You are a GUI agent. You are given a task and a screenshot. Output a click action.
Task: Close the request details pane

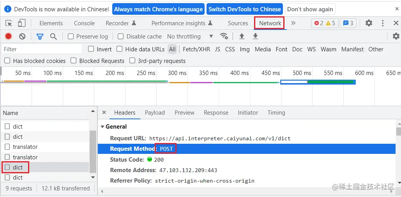(104, 112)
